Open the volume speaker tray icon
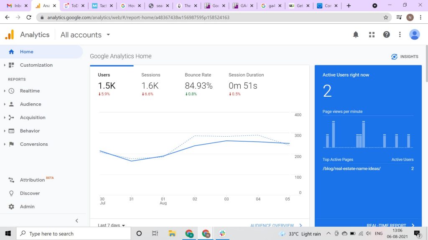The width and height of the screenshot is (428, 240). point(369,233)
